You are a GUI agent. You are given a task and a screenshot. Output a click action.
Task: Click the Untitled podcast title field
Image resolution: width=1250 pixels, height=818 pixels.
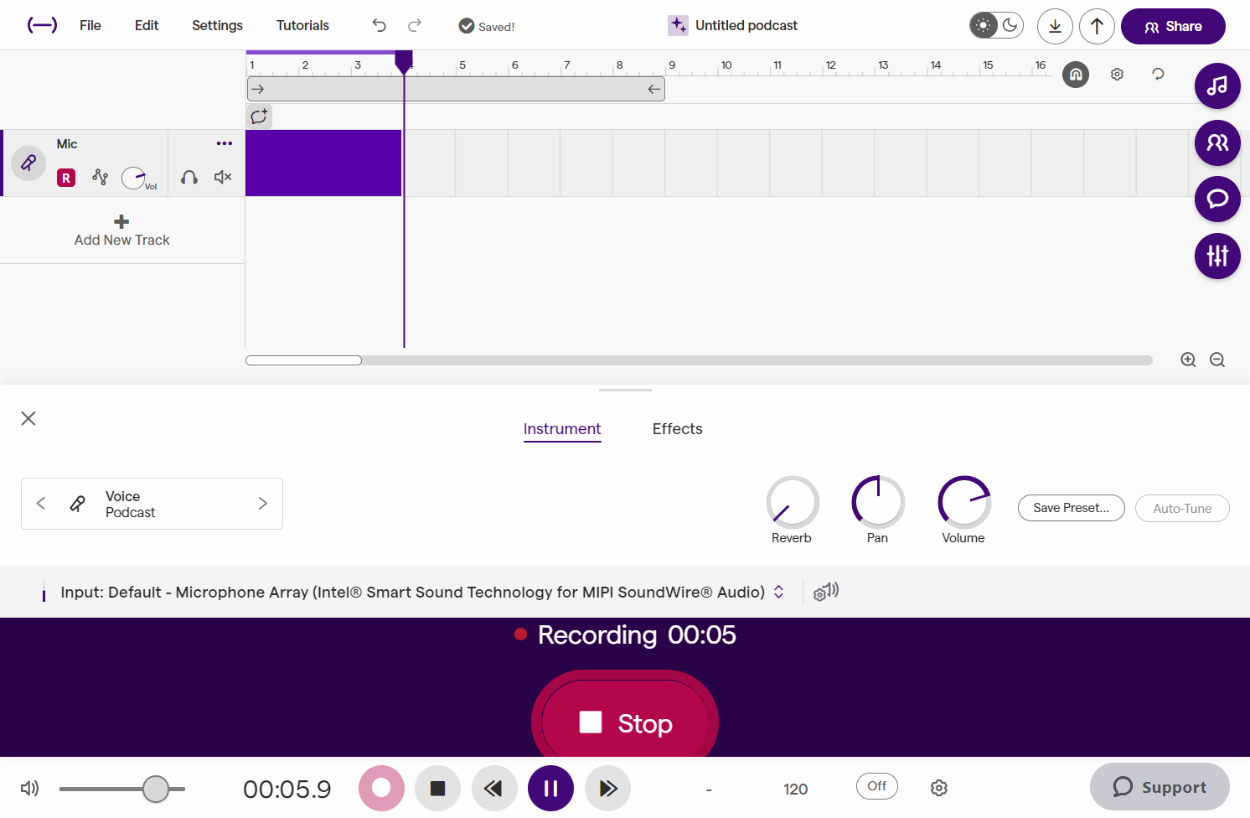pos(746,25)
